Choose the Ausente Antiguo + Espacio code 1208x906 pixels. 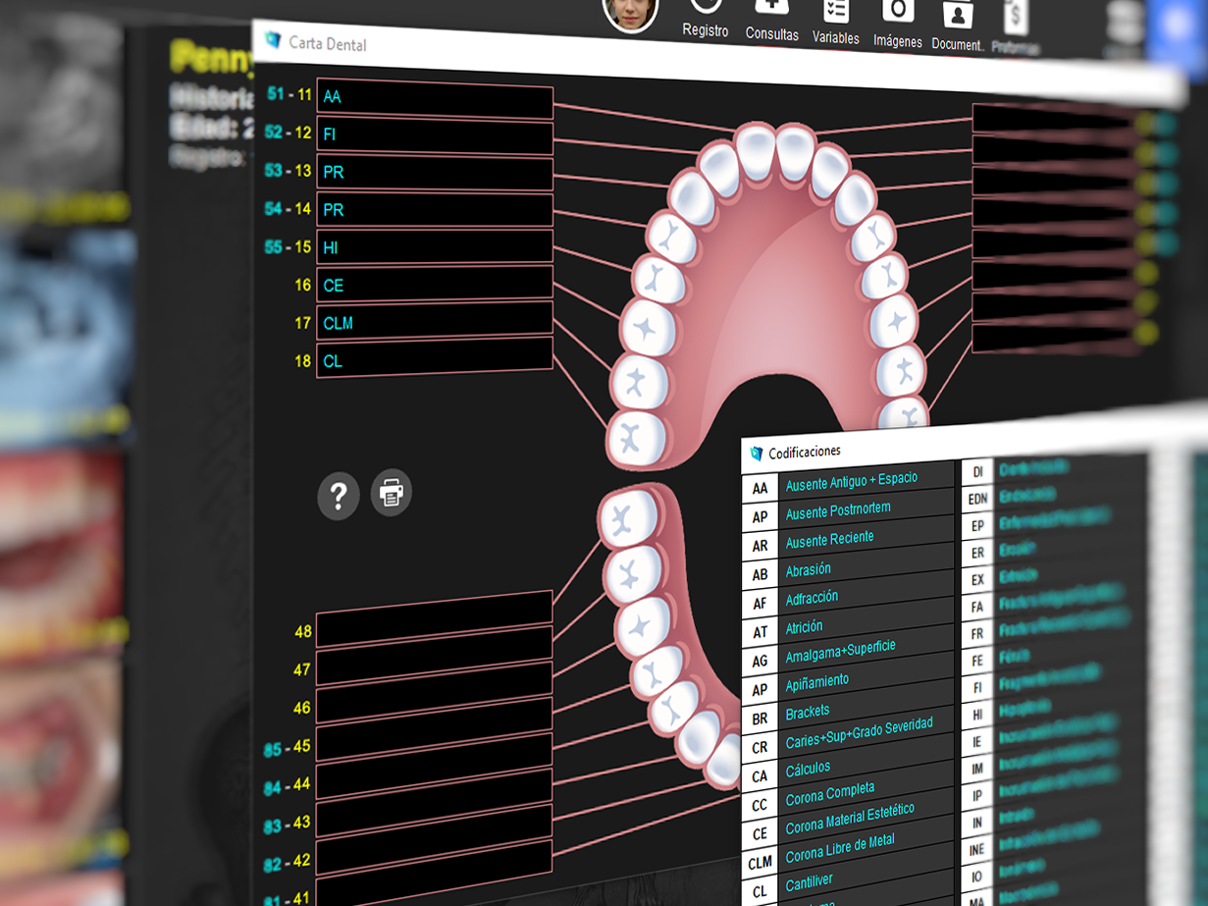[851, 481]
